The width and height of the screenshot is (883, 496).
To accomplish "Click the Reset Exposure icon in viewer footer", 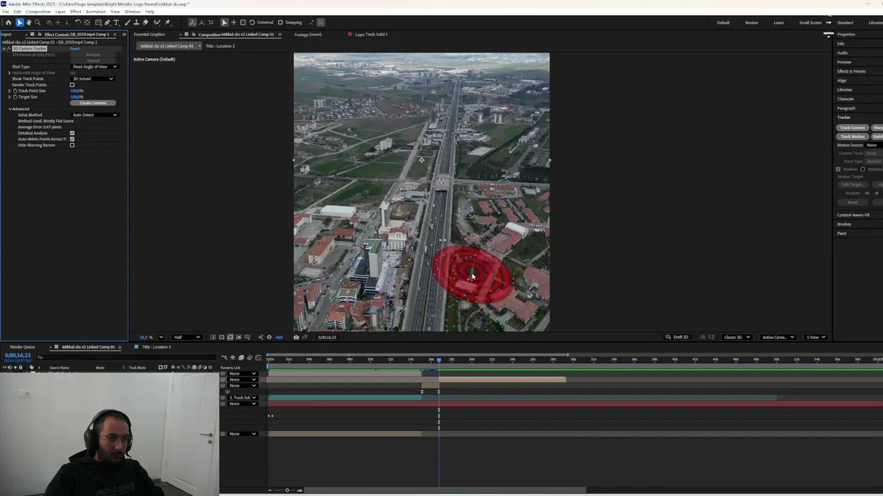I will pos(269,337).
